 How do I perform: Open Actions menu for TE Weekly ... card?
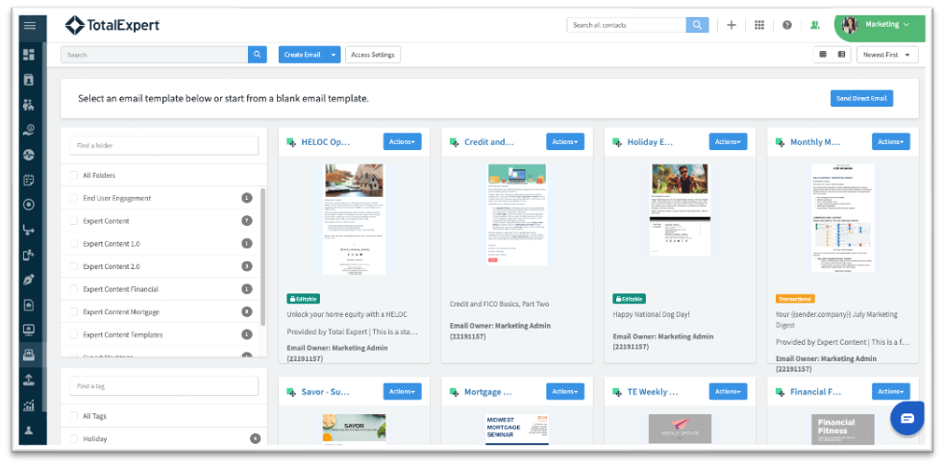(x=729, y=392)
